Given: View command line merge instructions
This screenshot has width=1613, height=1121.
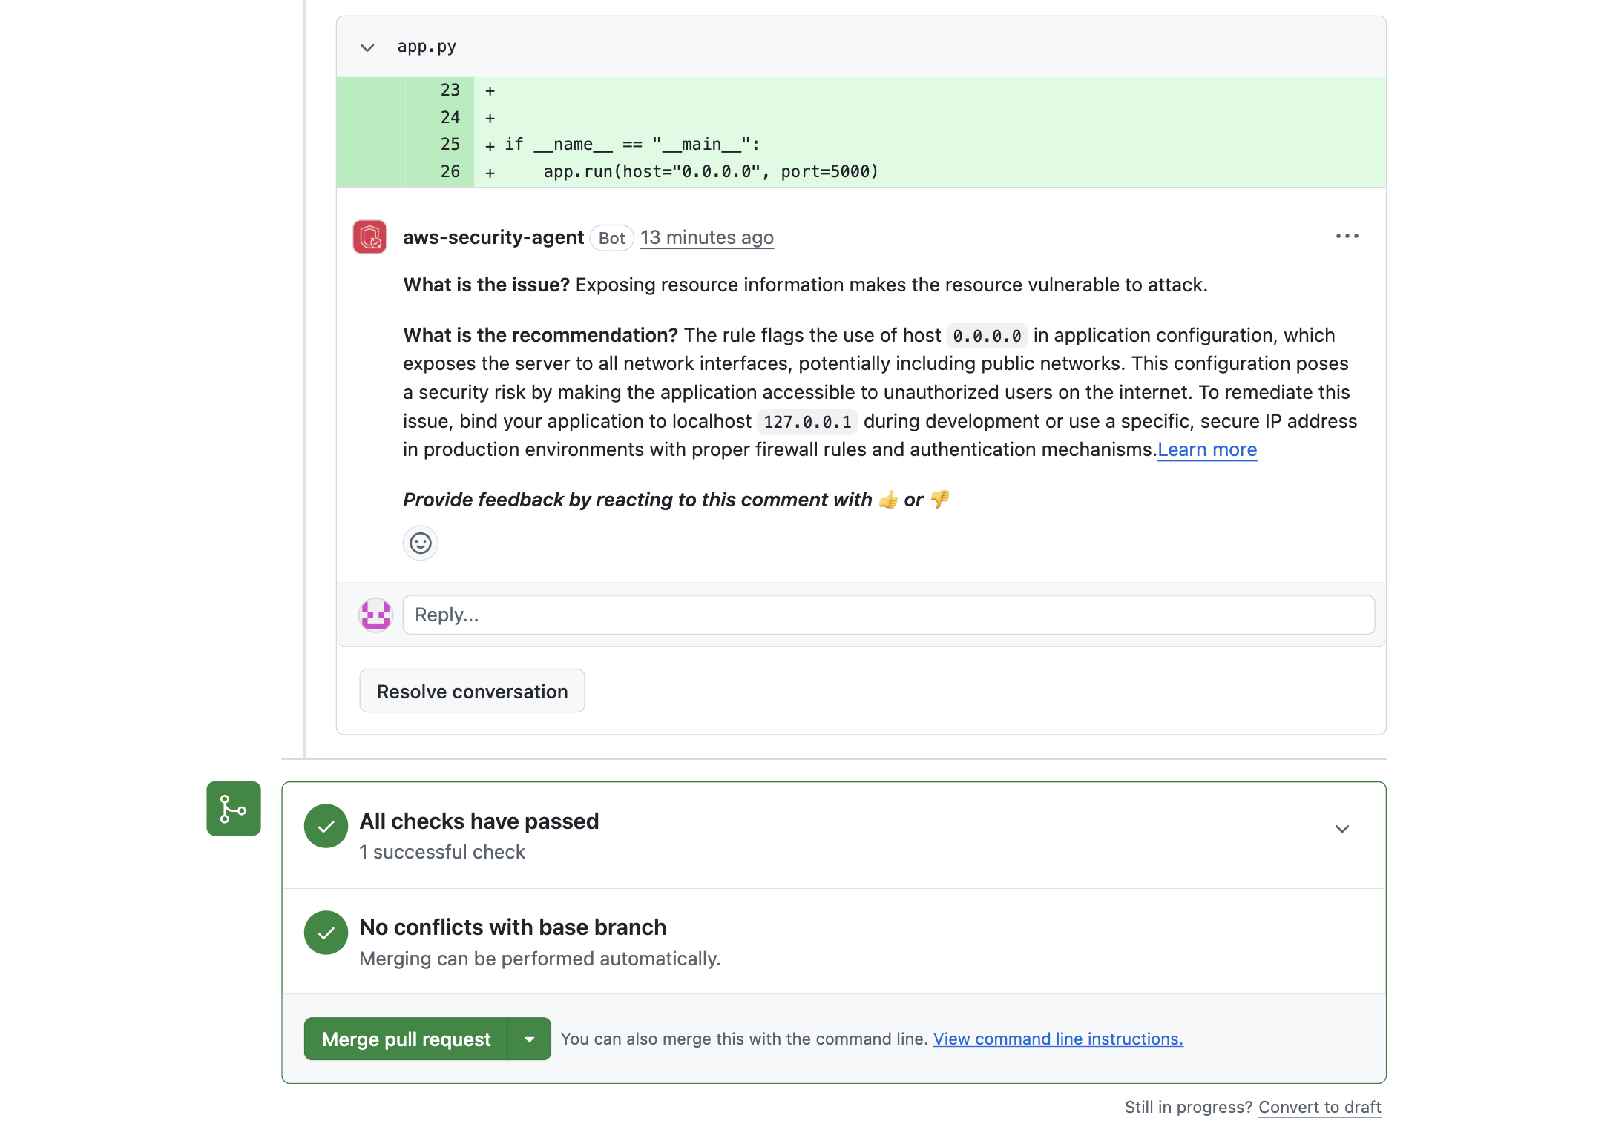Looking at the screenshot, I should (x=1057, y=1039).
